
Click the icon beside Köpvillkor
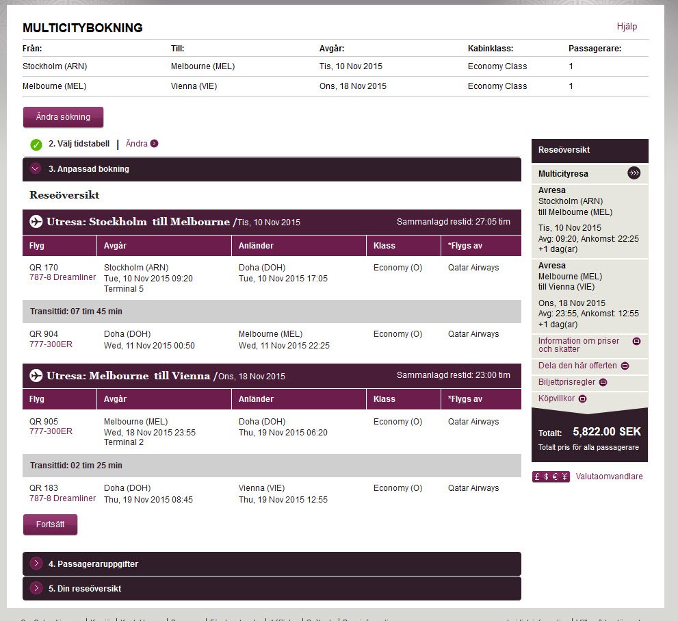click(582, 398)
